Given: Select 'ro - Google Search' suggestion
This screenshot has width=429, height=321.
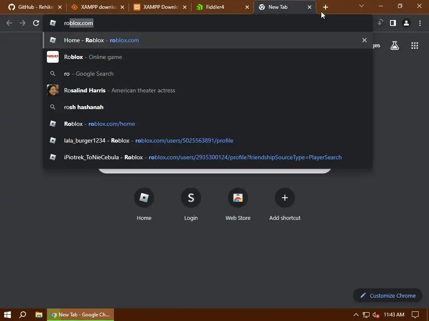Looking at the screenshot, I should click(208, 74).
